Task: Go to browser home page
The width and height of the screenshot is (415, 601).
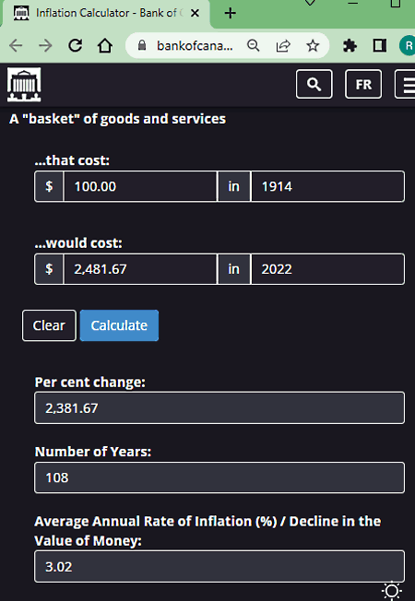Action: pos(105,45)
